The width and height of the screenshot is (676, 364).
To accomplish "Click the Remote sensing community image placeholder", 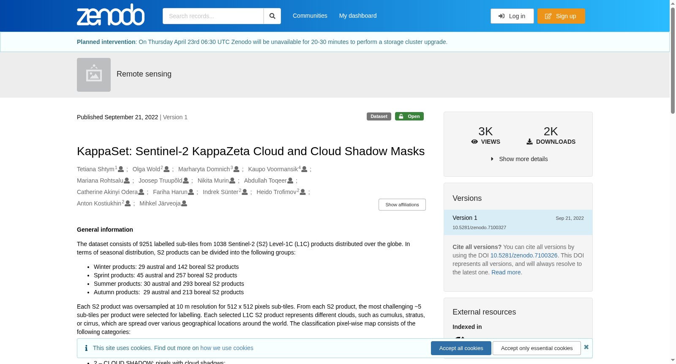I will 94,75.
